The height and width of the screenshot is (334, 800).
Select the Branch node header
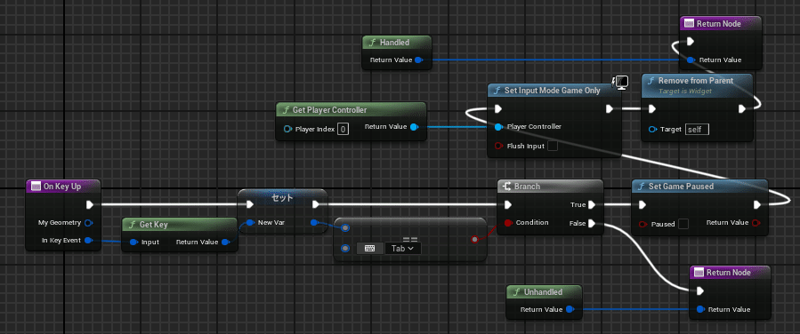click(550, 187)
